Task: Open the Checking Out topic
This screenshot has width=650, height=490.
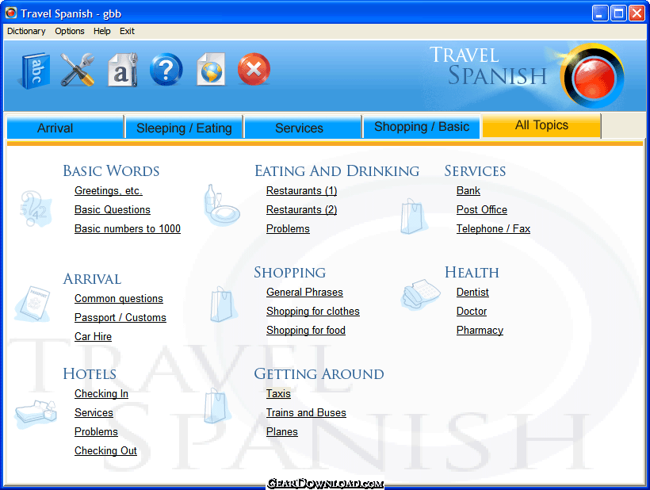Action: coord(105,451)
